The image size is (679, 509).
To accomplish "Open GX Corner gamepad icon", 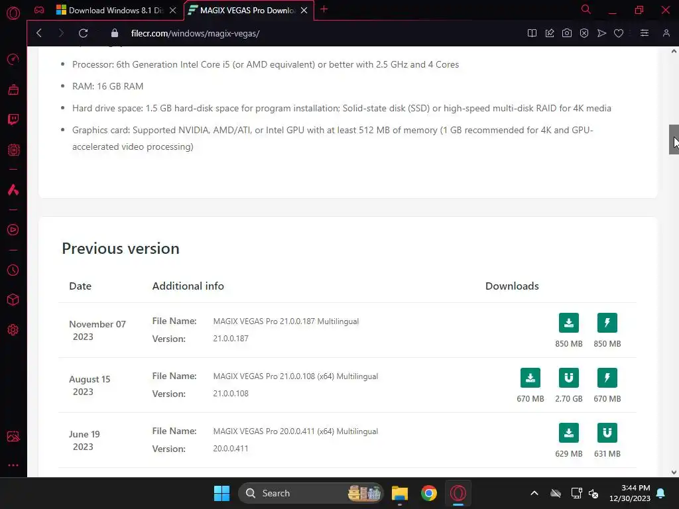I will click(x=39, y=10).
